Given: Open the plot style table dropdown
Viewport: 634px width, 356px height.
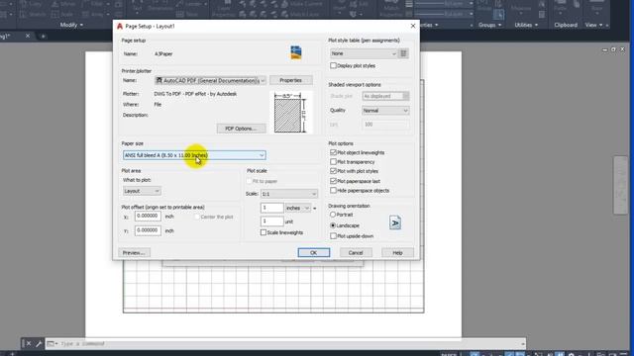Looking at the screenshot, I should 364,53.
